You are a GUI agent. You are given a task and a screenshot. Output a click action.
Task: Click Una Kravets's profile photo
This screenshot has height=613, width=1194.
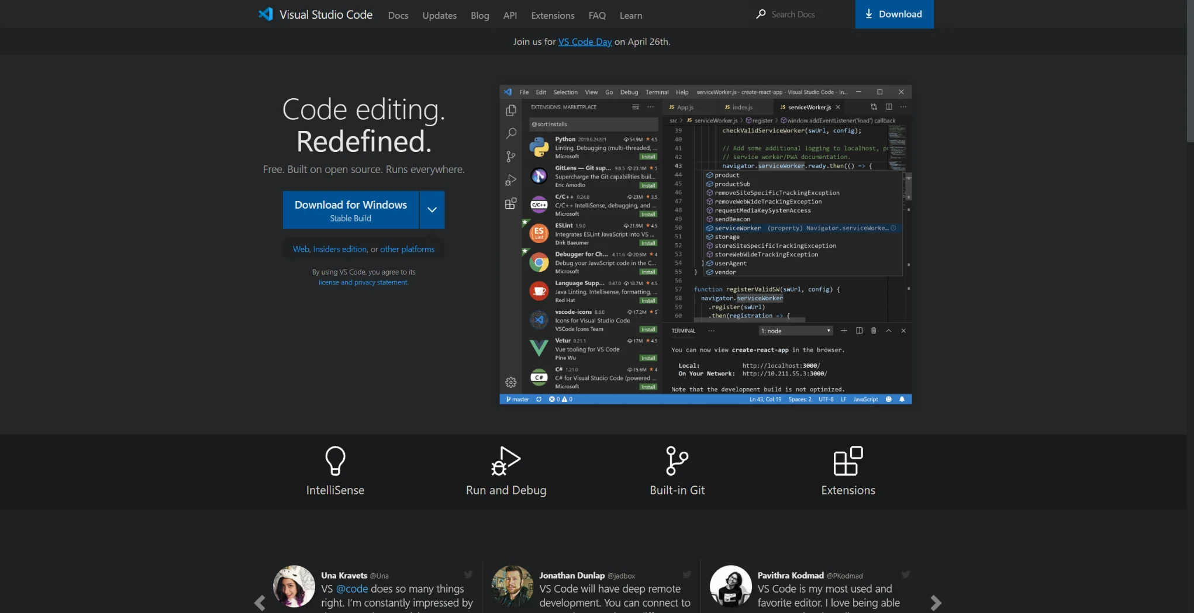[x=294, y=586]
